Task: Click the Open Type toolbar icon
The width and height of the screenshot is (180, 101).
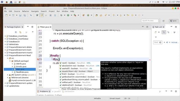Action: click(96, 15)
